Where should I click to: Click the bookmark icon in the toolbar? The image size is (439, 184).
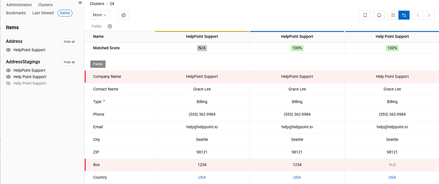pos(365,15)
